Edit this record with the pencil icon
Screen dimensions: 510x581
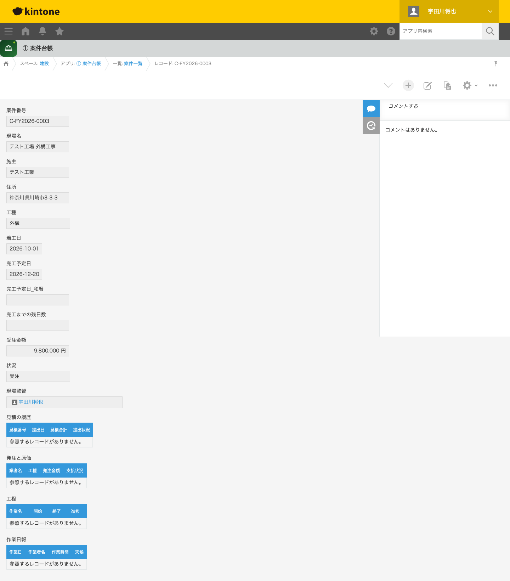(428, 85)
